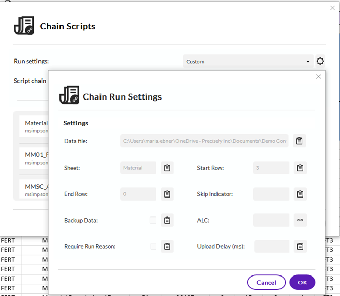Click clipboard icon beside Backup Data
The width and height of the screenshot is (340, 296).
click(x=167, y=220)
